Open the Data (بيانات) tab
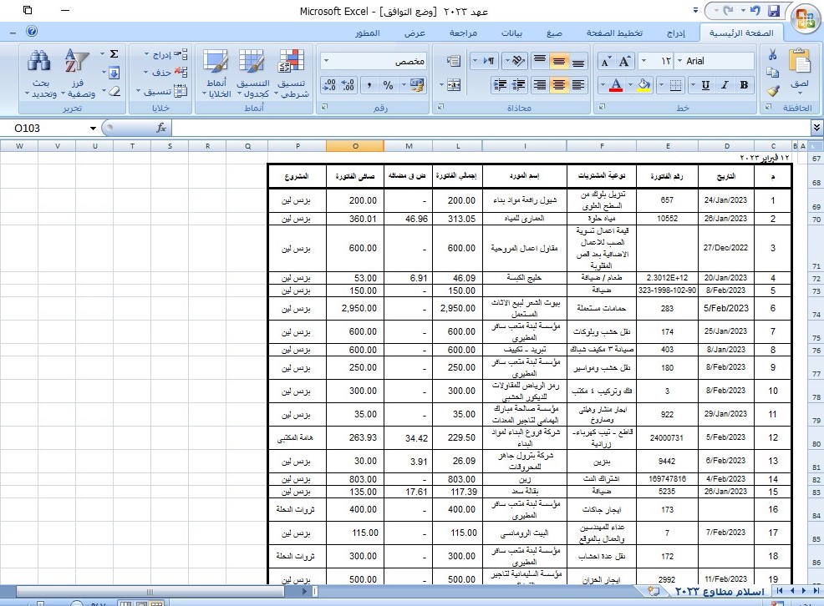This screenshot has height=606, width=824. click(x=511, y=33)
